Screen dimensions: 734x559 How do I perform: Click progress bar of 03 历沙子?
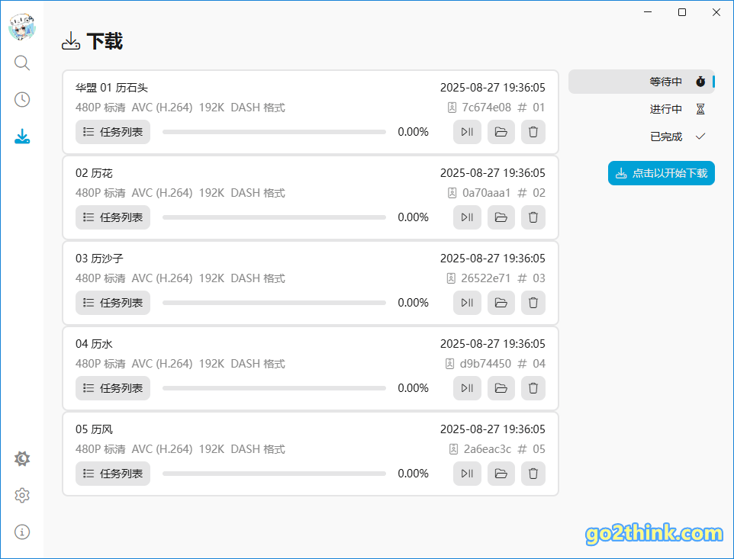pyautogui.click(x=275, y=303)
